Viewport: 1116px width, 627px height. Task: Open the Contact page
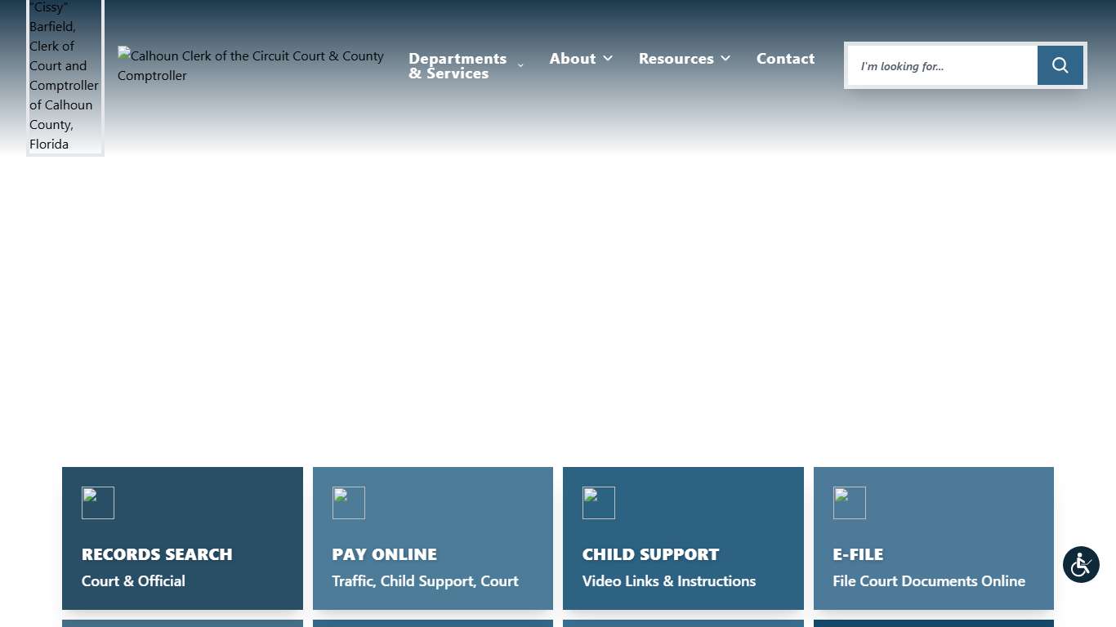(785, 58)
